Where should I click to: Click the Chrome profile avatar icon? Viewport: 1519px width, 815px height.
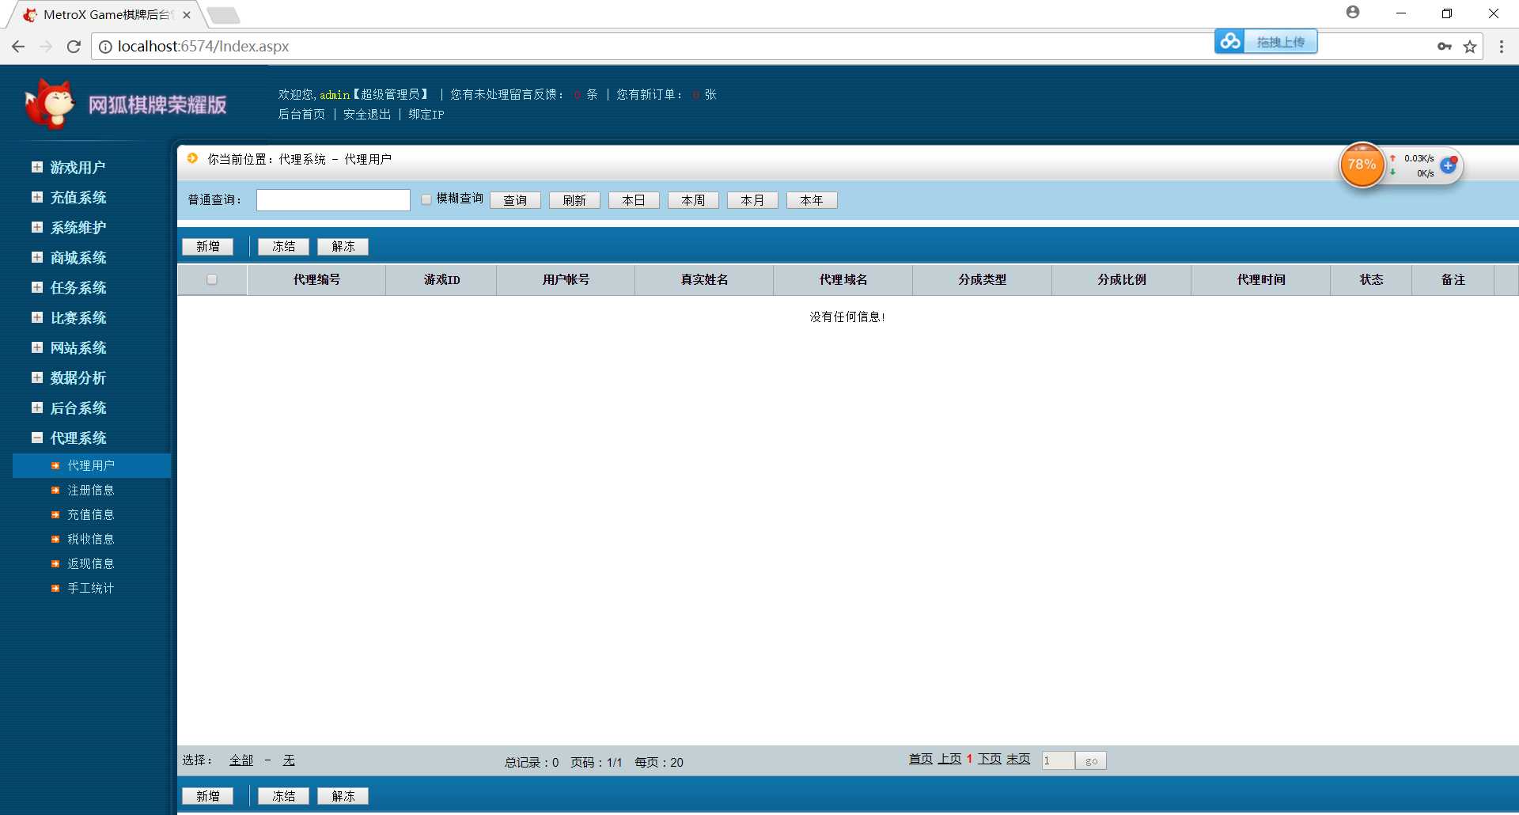click(x=1353, y=13)
